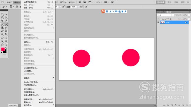Toggle tablet pressure controls size

(86, 7)
